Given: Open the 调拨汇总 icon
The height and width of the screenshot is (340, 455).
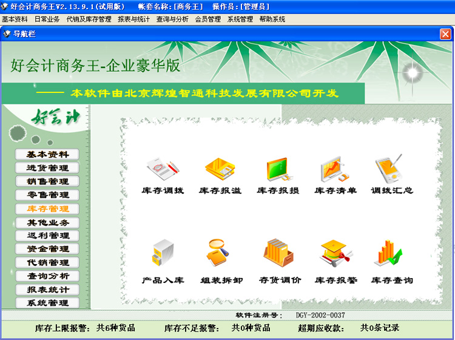Looking at the screenshot, I should (x=389, y=169).
